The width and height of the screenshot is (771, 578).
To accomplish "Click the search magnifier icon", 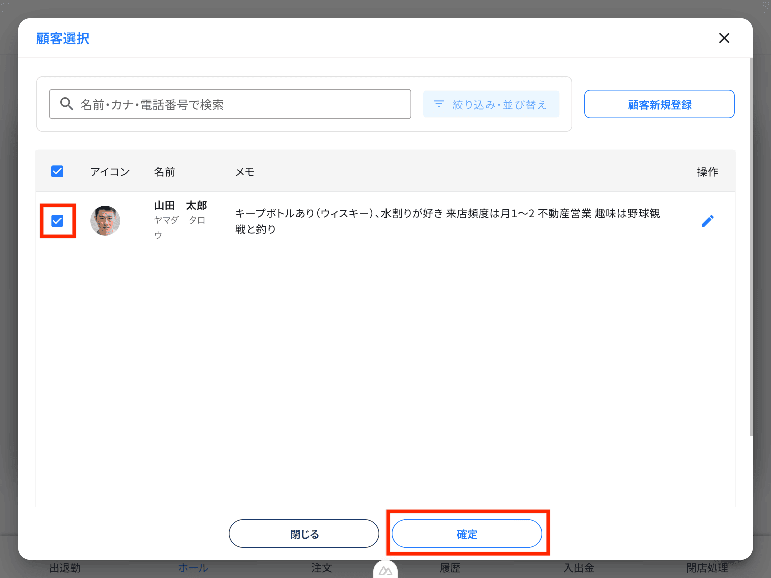I will pos(67,104).
